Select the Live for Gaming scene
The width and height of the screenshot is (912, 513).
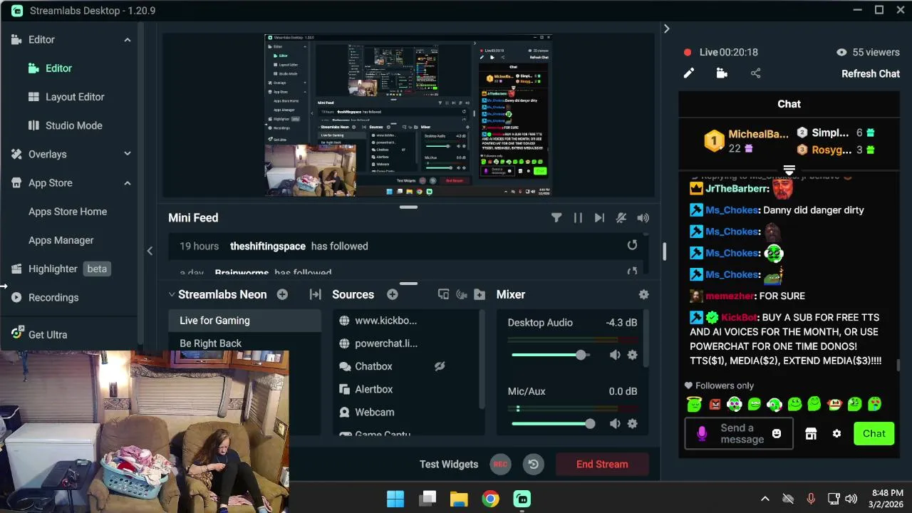pyautogui.click(x=244, y=321)
